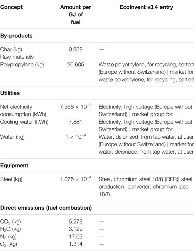
Task: Select the By-products section heading
Action: pos(16,36)
